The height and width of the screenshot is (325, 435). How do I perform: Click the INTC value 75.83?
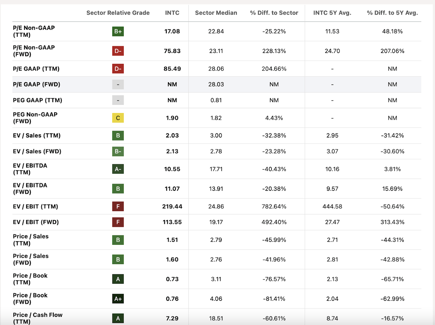(172, 51)
